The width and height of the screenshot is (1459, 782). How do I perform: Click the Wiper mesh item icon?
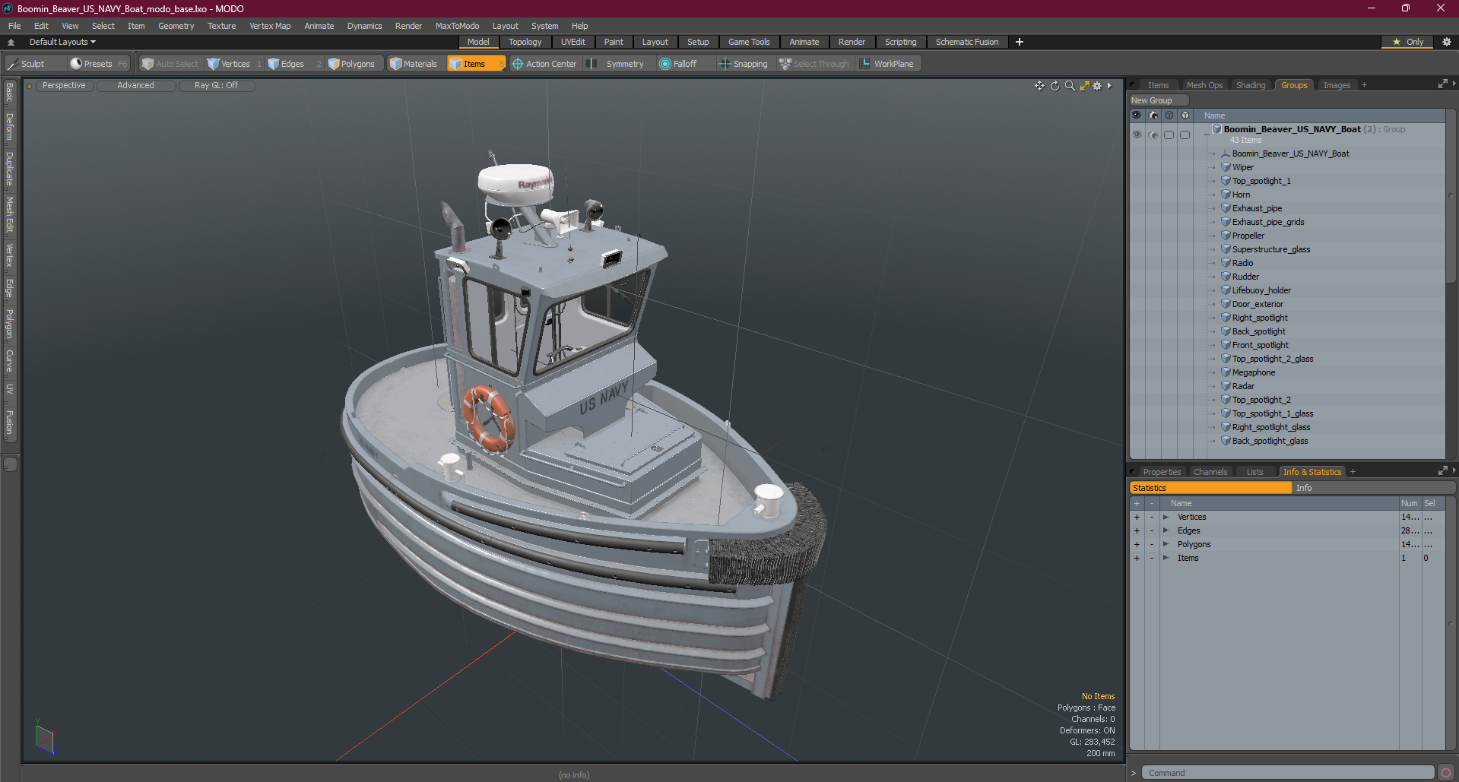click(x=1226, y=167)
